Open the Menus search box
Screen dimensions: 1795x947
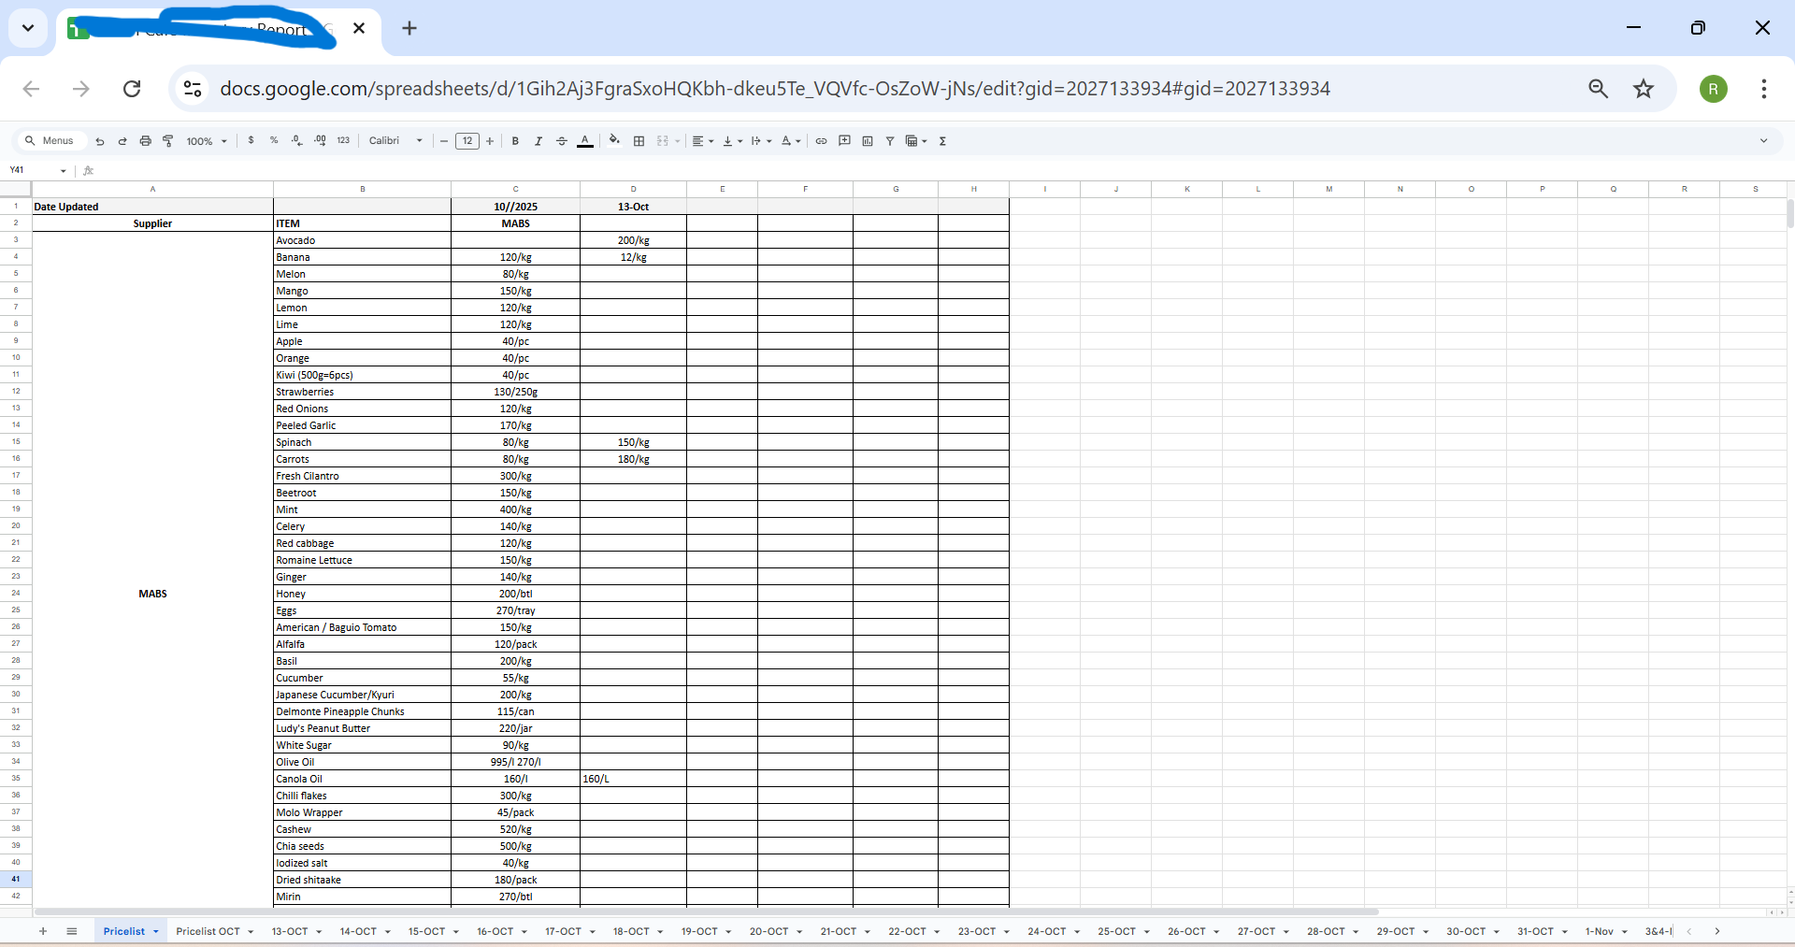51,141
